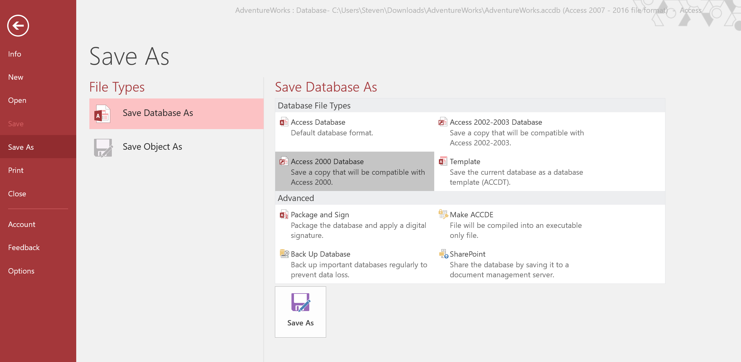Click the Back Up Database icon
This screenshot has width=741, height=362.
[284, 254]
